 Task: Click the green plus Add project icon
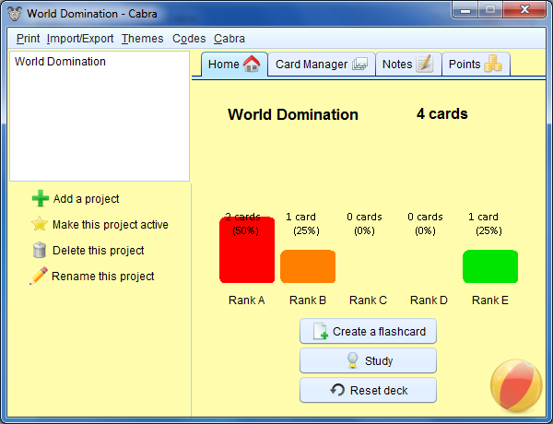point(40,199)
